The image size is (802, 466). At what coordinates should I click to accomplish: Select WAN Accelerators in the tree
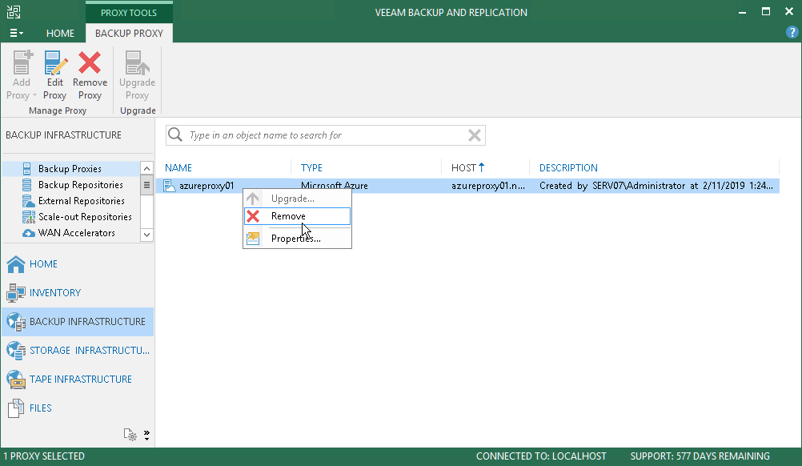[77, 233]
